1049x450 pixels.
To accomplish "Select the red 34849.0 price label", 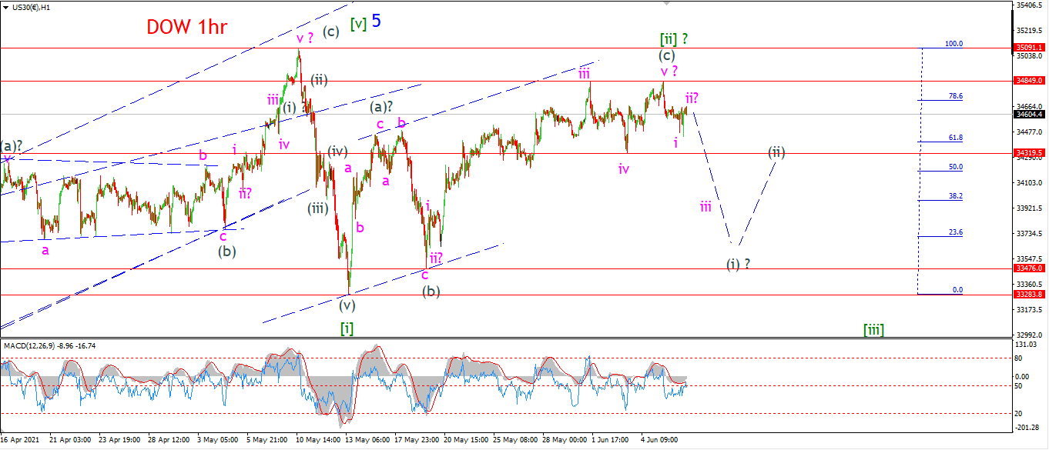I will [x=1030, y=80].
